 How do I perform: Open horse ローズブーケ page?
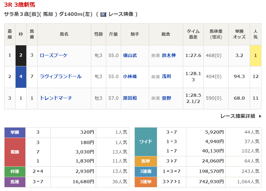(54, 55)
